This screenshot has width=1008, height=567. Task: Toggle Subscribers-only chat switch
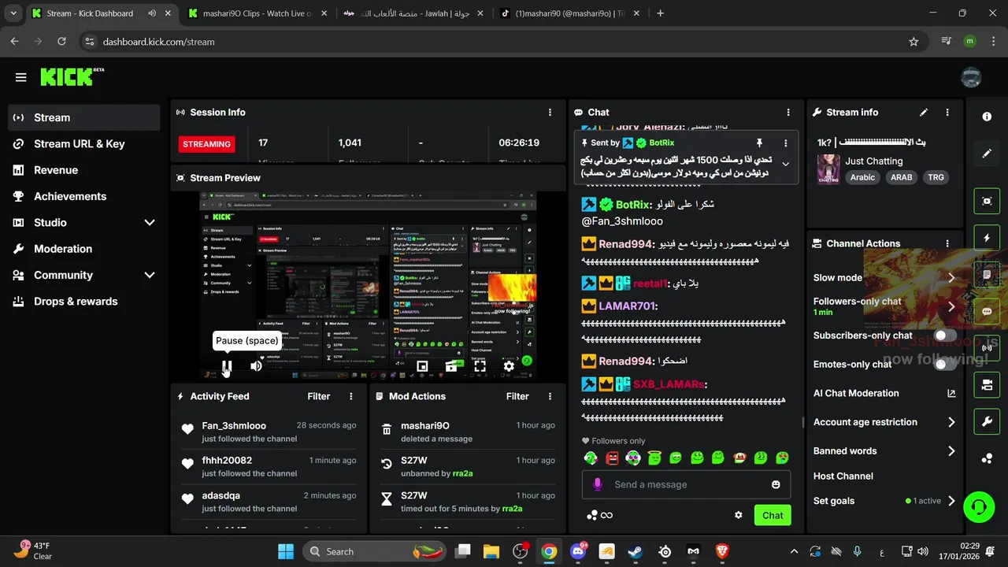(x=945, y=335)
